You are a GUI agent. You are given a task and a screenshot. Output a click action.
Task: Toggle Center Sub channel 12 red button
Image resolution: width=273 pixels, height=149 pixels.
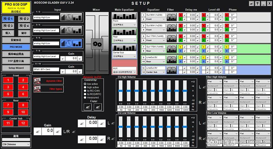[x=23, y=123]
